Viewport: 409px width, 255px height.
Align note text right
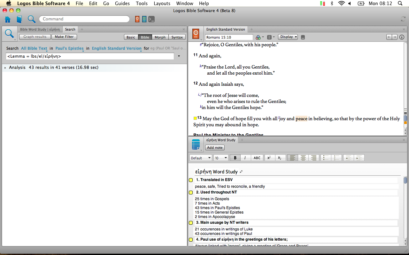point(314,158)
